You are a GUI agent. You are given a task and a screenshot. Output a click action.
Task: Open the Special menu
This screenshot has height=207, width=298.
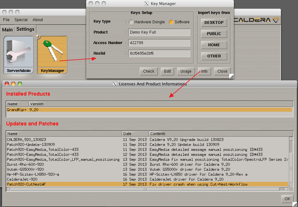tap(21, 20)
